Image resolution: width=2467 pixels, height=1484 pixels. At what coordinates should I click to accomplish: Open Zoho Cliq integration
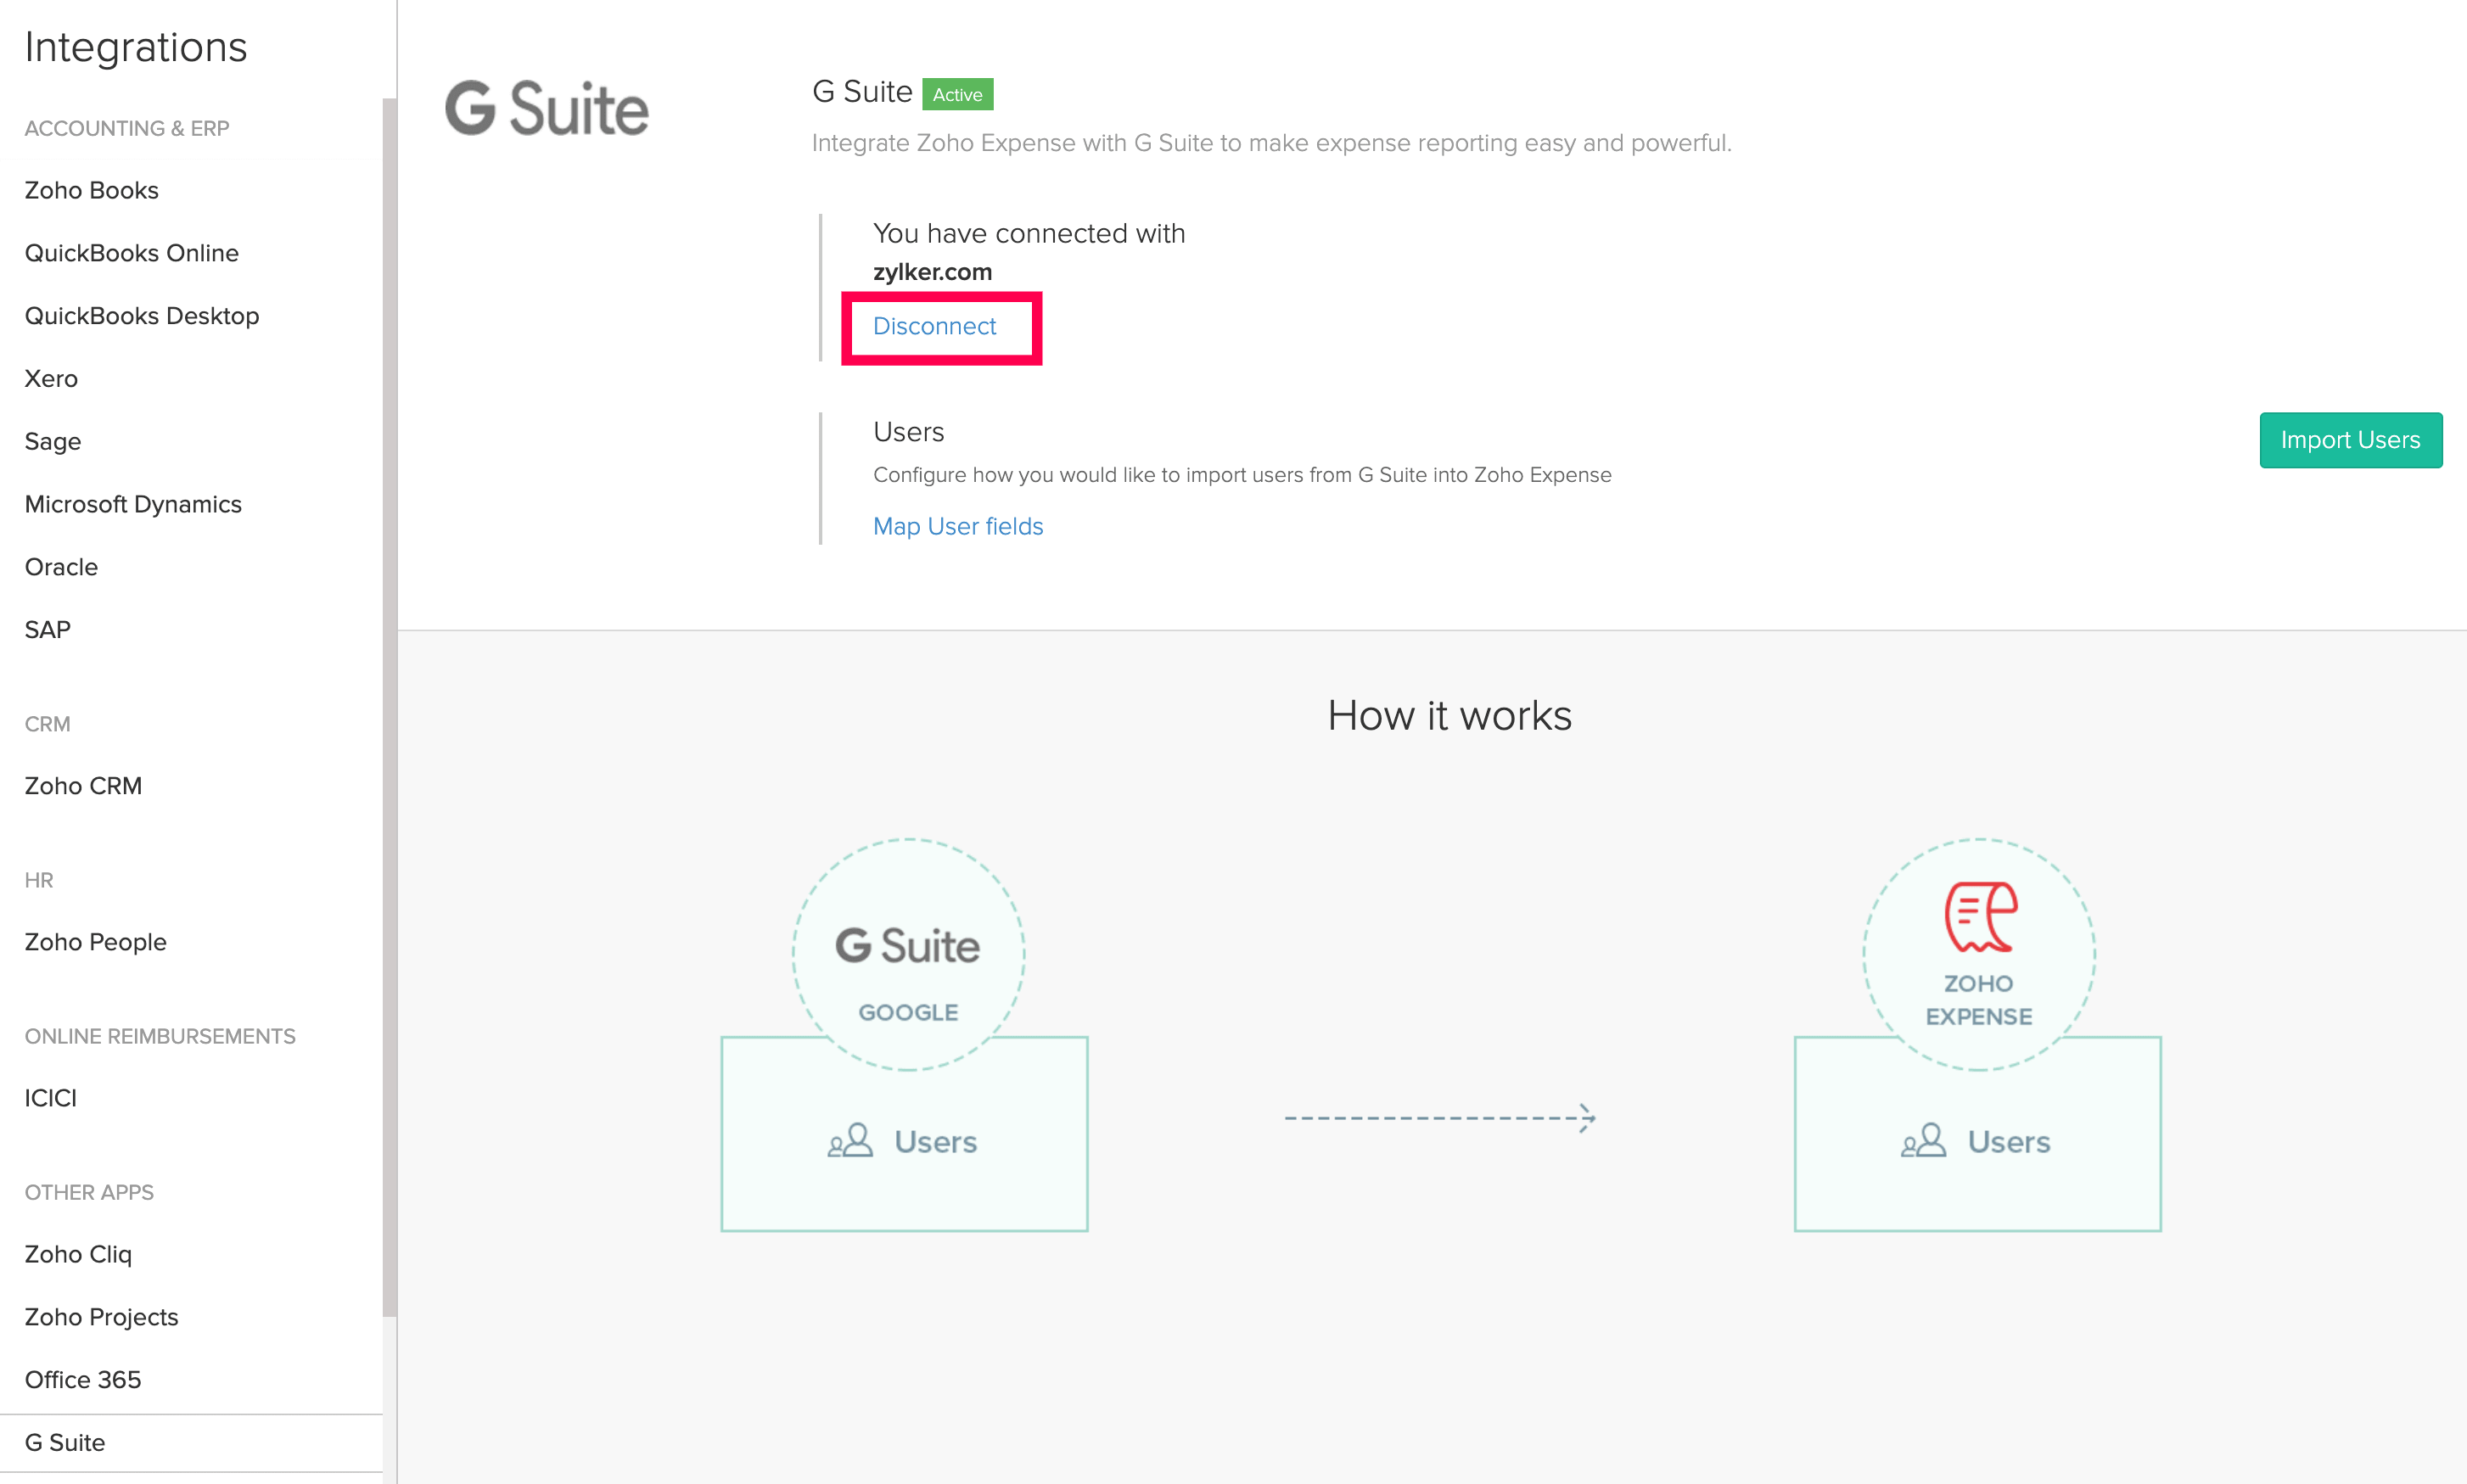pyautogui.click(x=78, y=1254)
